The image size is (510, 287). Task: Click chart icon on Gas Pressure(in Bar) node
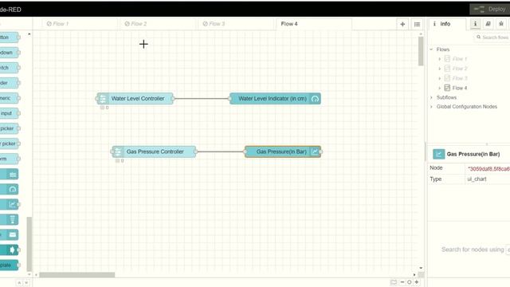(315, 151)
